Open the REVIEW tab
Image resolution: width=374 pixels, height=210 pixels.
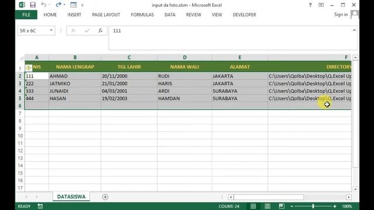coord(193,15)
